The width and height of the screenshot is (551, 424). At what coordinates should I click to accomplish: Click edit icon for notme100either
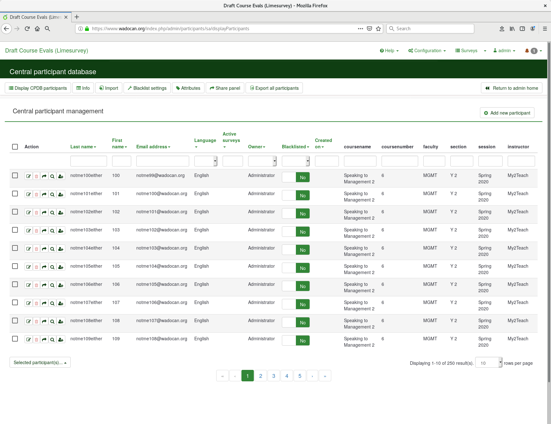29,176
